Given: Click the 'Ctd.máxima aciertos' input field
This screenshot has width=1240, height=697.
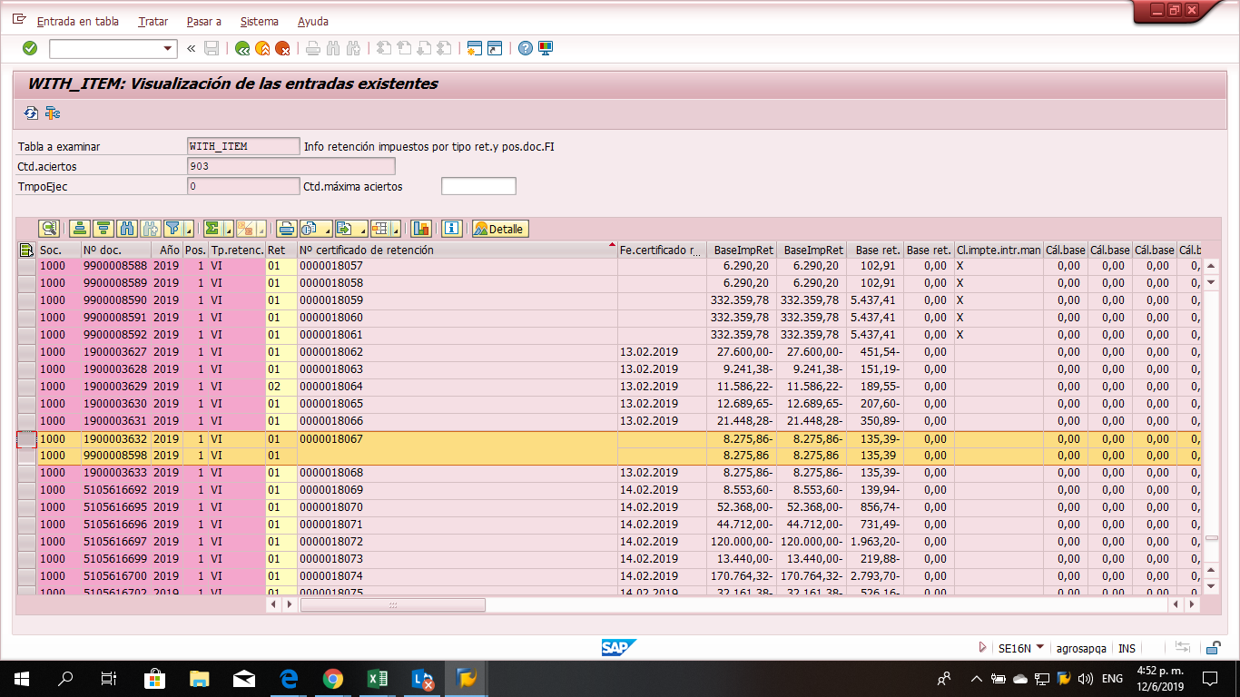Looking at the screenshot, I should [478, 186].
